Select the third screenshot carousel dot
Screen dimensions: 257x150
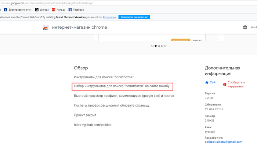(159, 46)
